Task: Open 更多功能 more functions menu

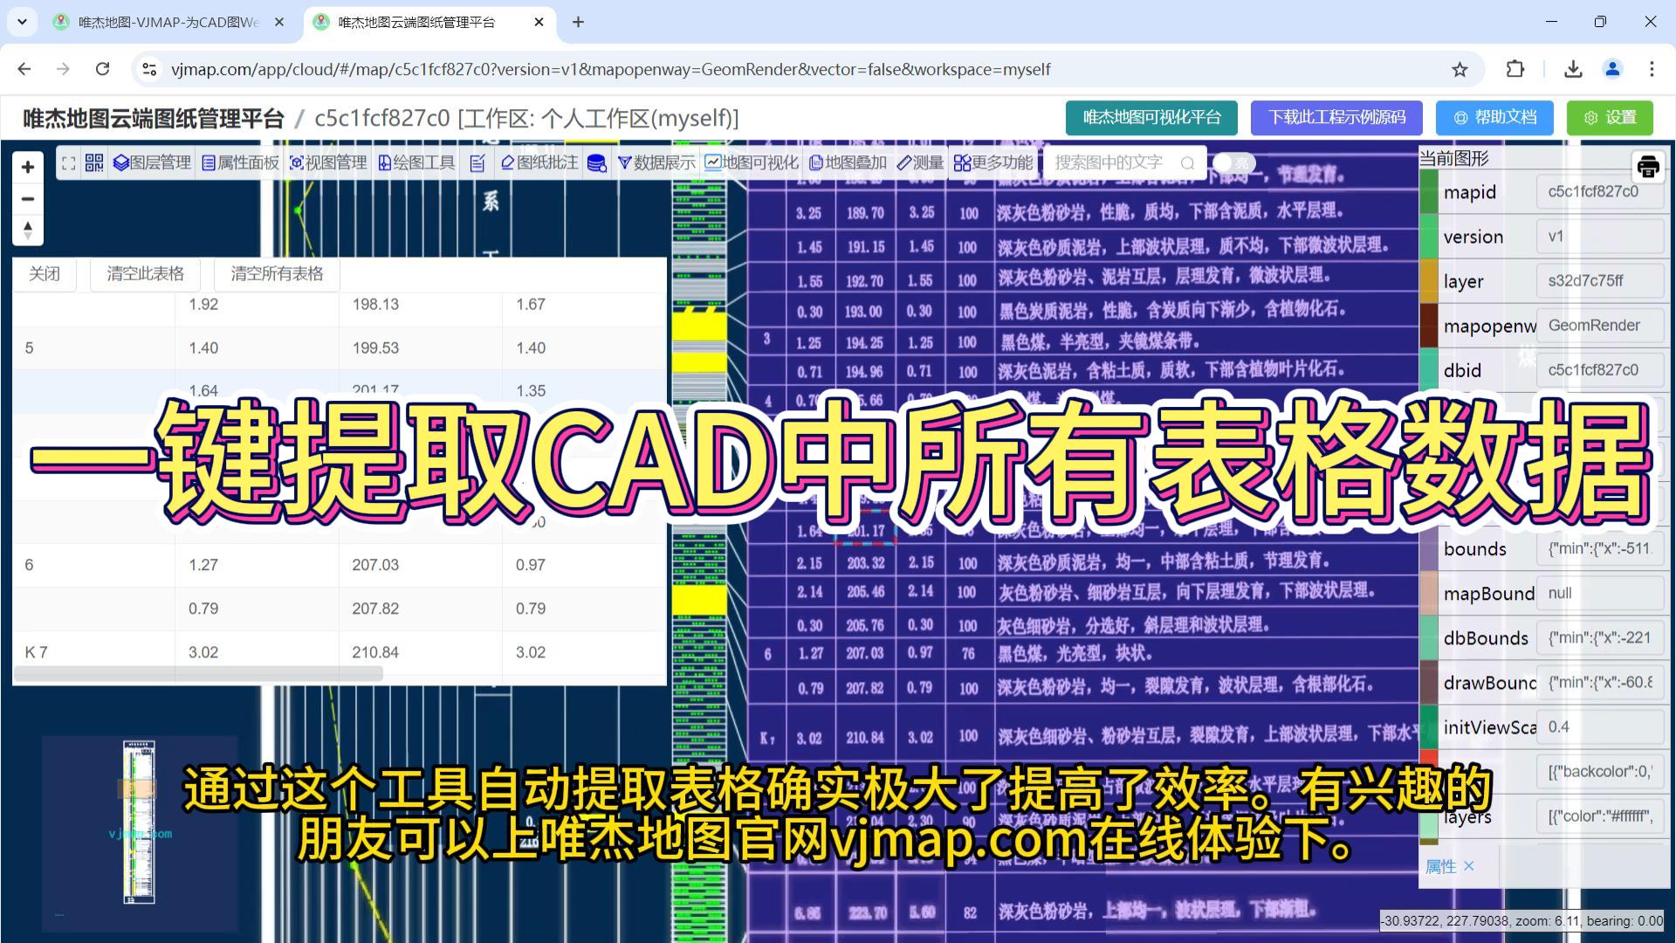Action: pyautogui.click(x=993, y=162)
